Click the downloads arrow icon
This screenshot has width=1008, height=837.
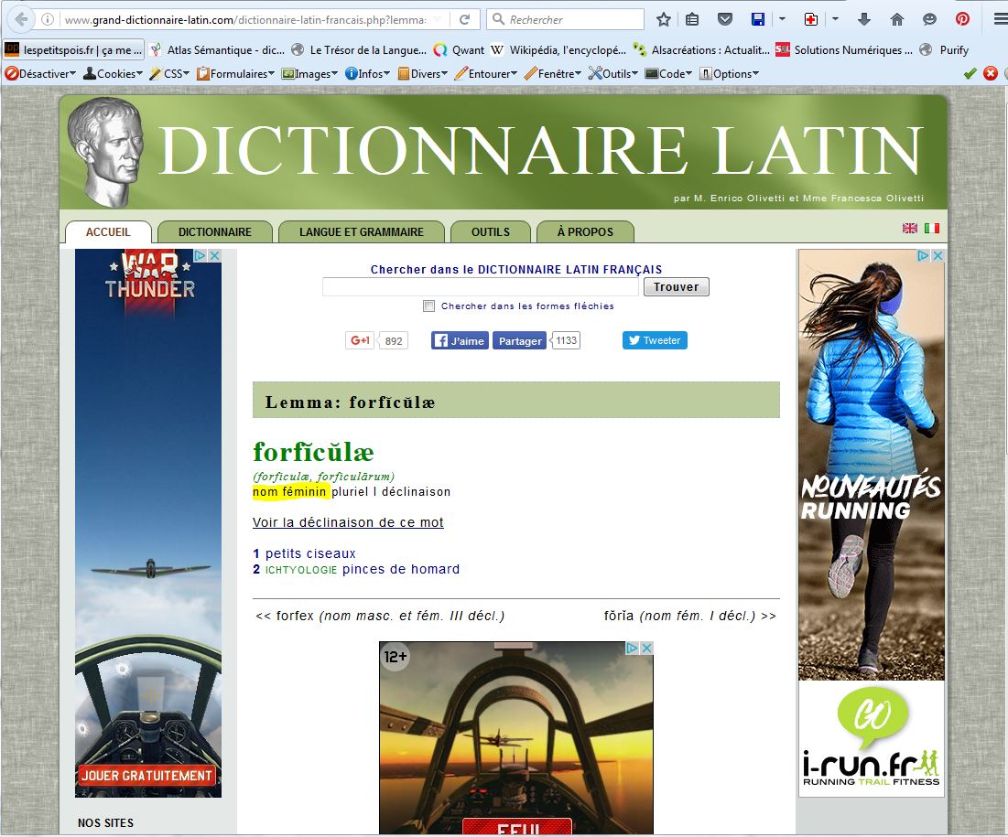tap(863, 19)
